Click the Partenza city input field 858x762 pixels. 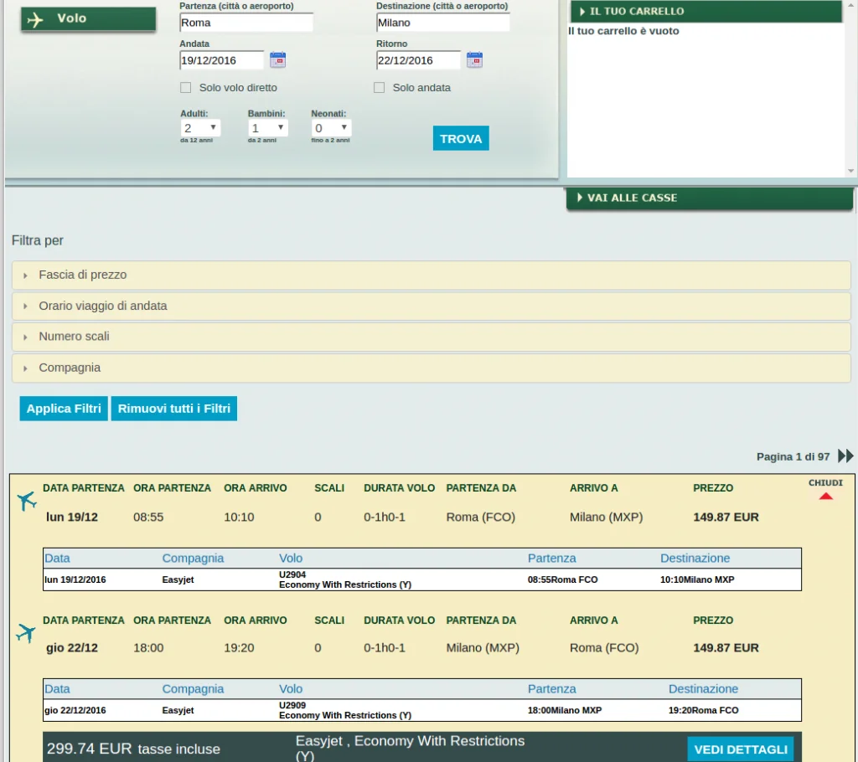[x=246, y=23]
